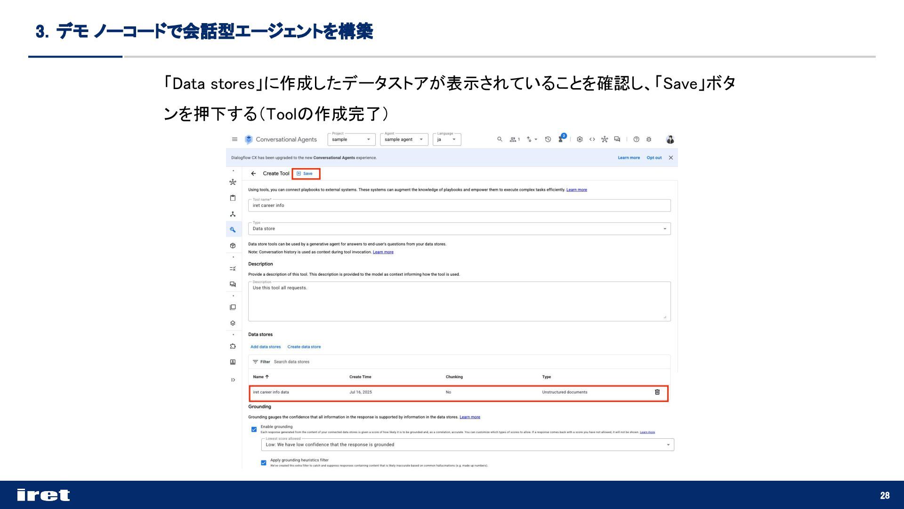The height and width of the screenshot is (509, 904).
Task: Open Learn more link under Enable grounding
Action: (647, 432)
